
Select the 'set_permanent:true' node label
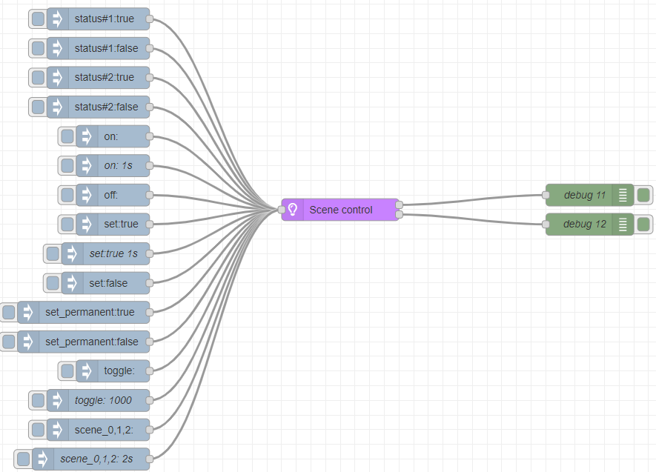pyautogui.click(x=90, y=312)
